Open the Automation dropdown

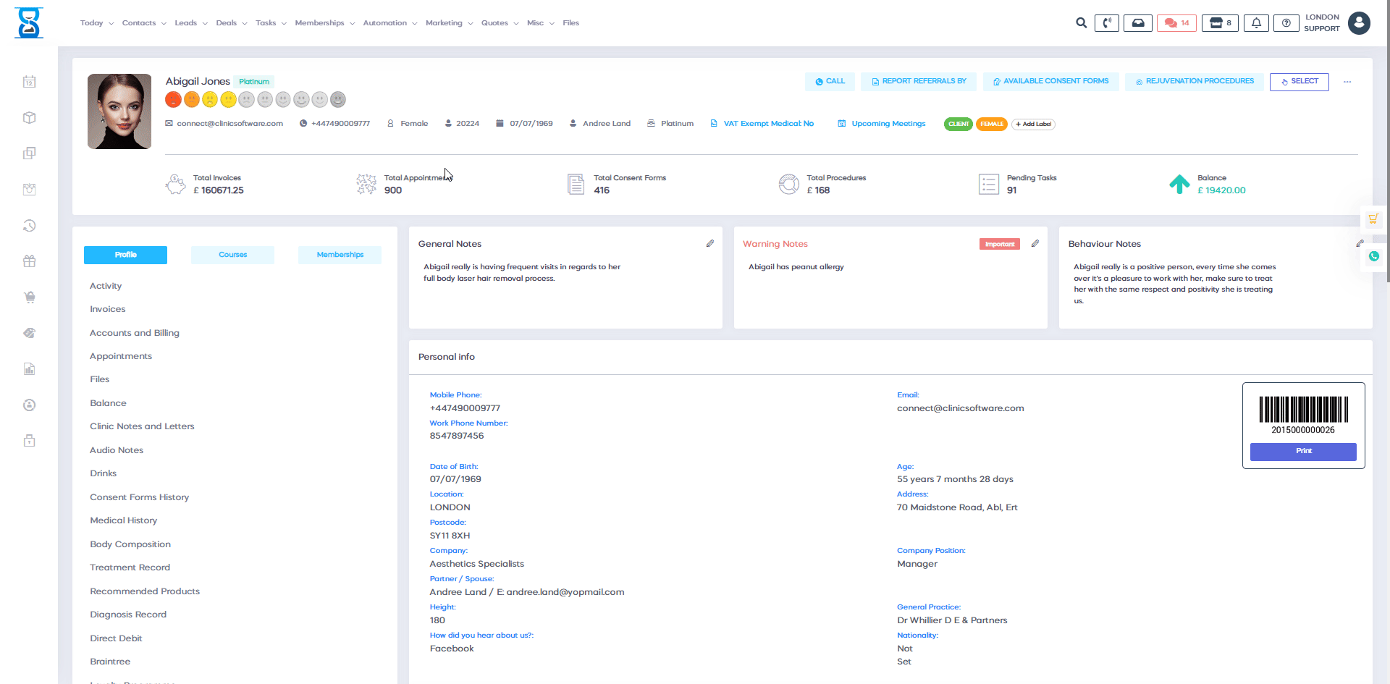[386, 22]
